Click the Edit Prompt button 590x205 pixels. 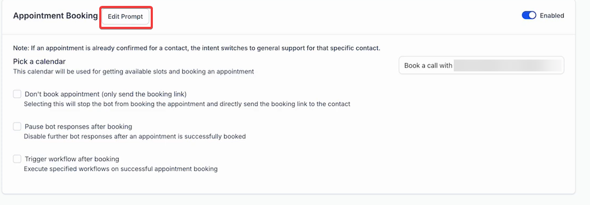tap(126, 17)
